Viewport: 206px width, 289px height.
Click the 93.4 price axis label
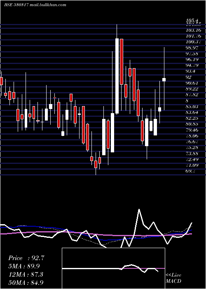190,71
